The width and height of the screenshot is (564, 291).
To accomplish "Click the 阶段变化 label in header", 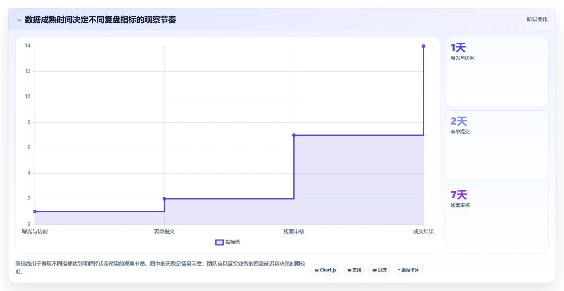I will pos(537,19).
